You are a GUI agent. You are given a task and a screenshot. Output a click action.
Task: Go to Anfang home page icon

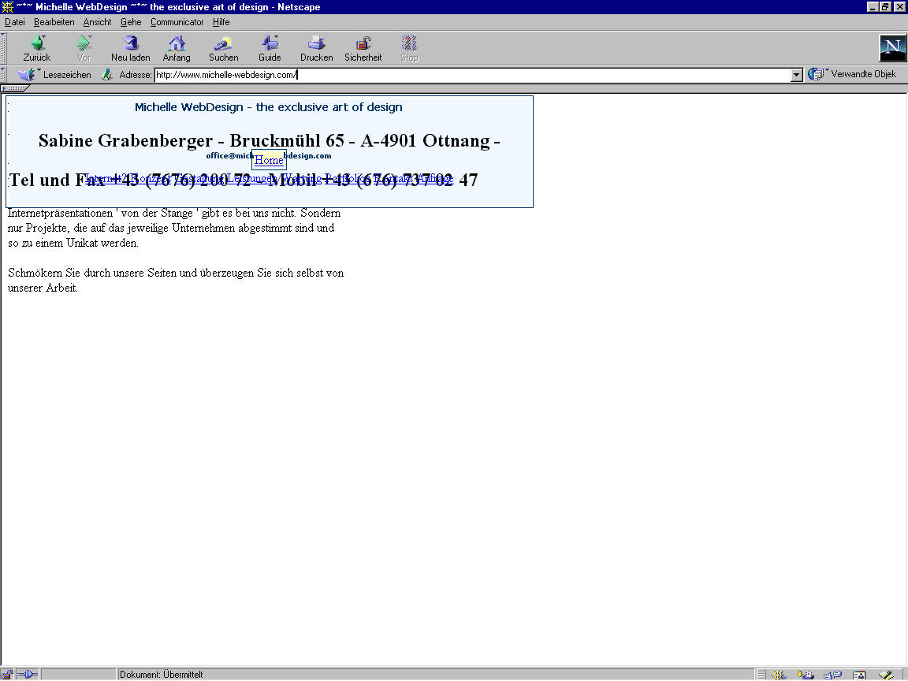pos(177,48)
